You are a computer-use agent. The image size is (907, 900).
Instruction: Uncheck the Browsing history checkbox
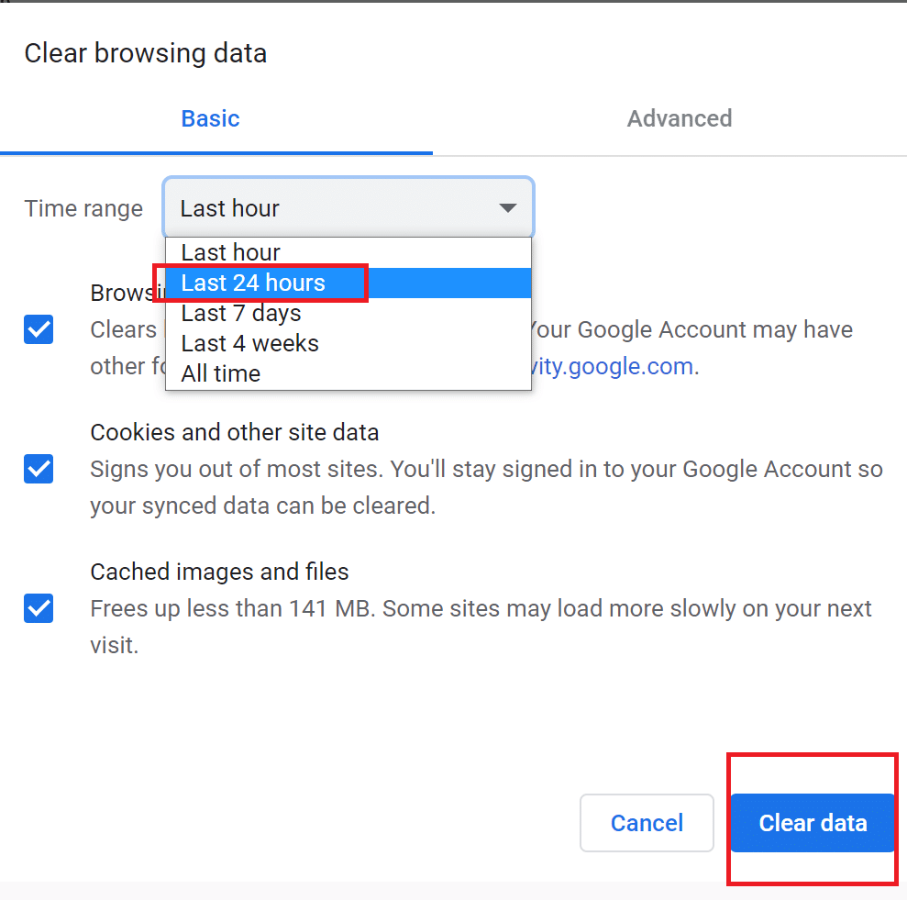point(39,329)
